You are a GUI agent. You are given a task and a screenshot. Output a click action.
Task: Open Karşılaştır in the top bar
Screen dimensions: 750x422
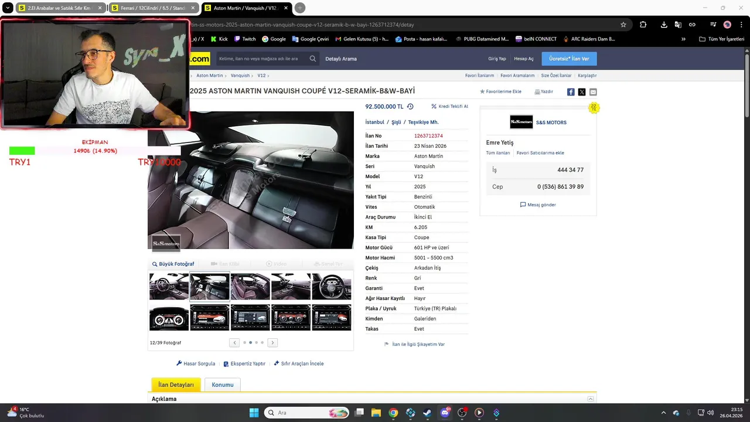click(587, 76)
